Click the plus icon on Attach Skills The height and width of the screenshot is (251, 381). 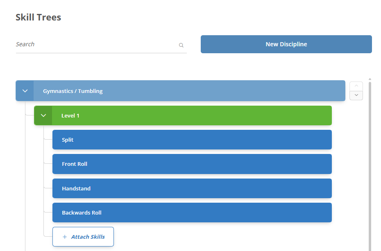[x=65, y=237]
